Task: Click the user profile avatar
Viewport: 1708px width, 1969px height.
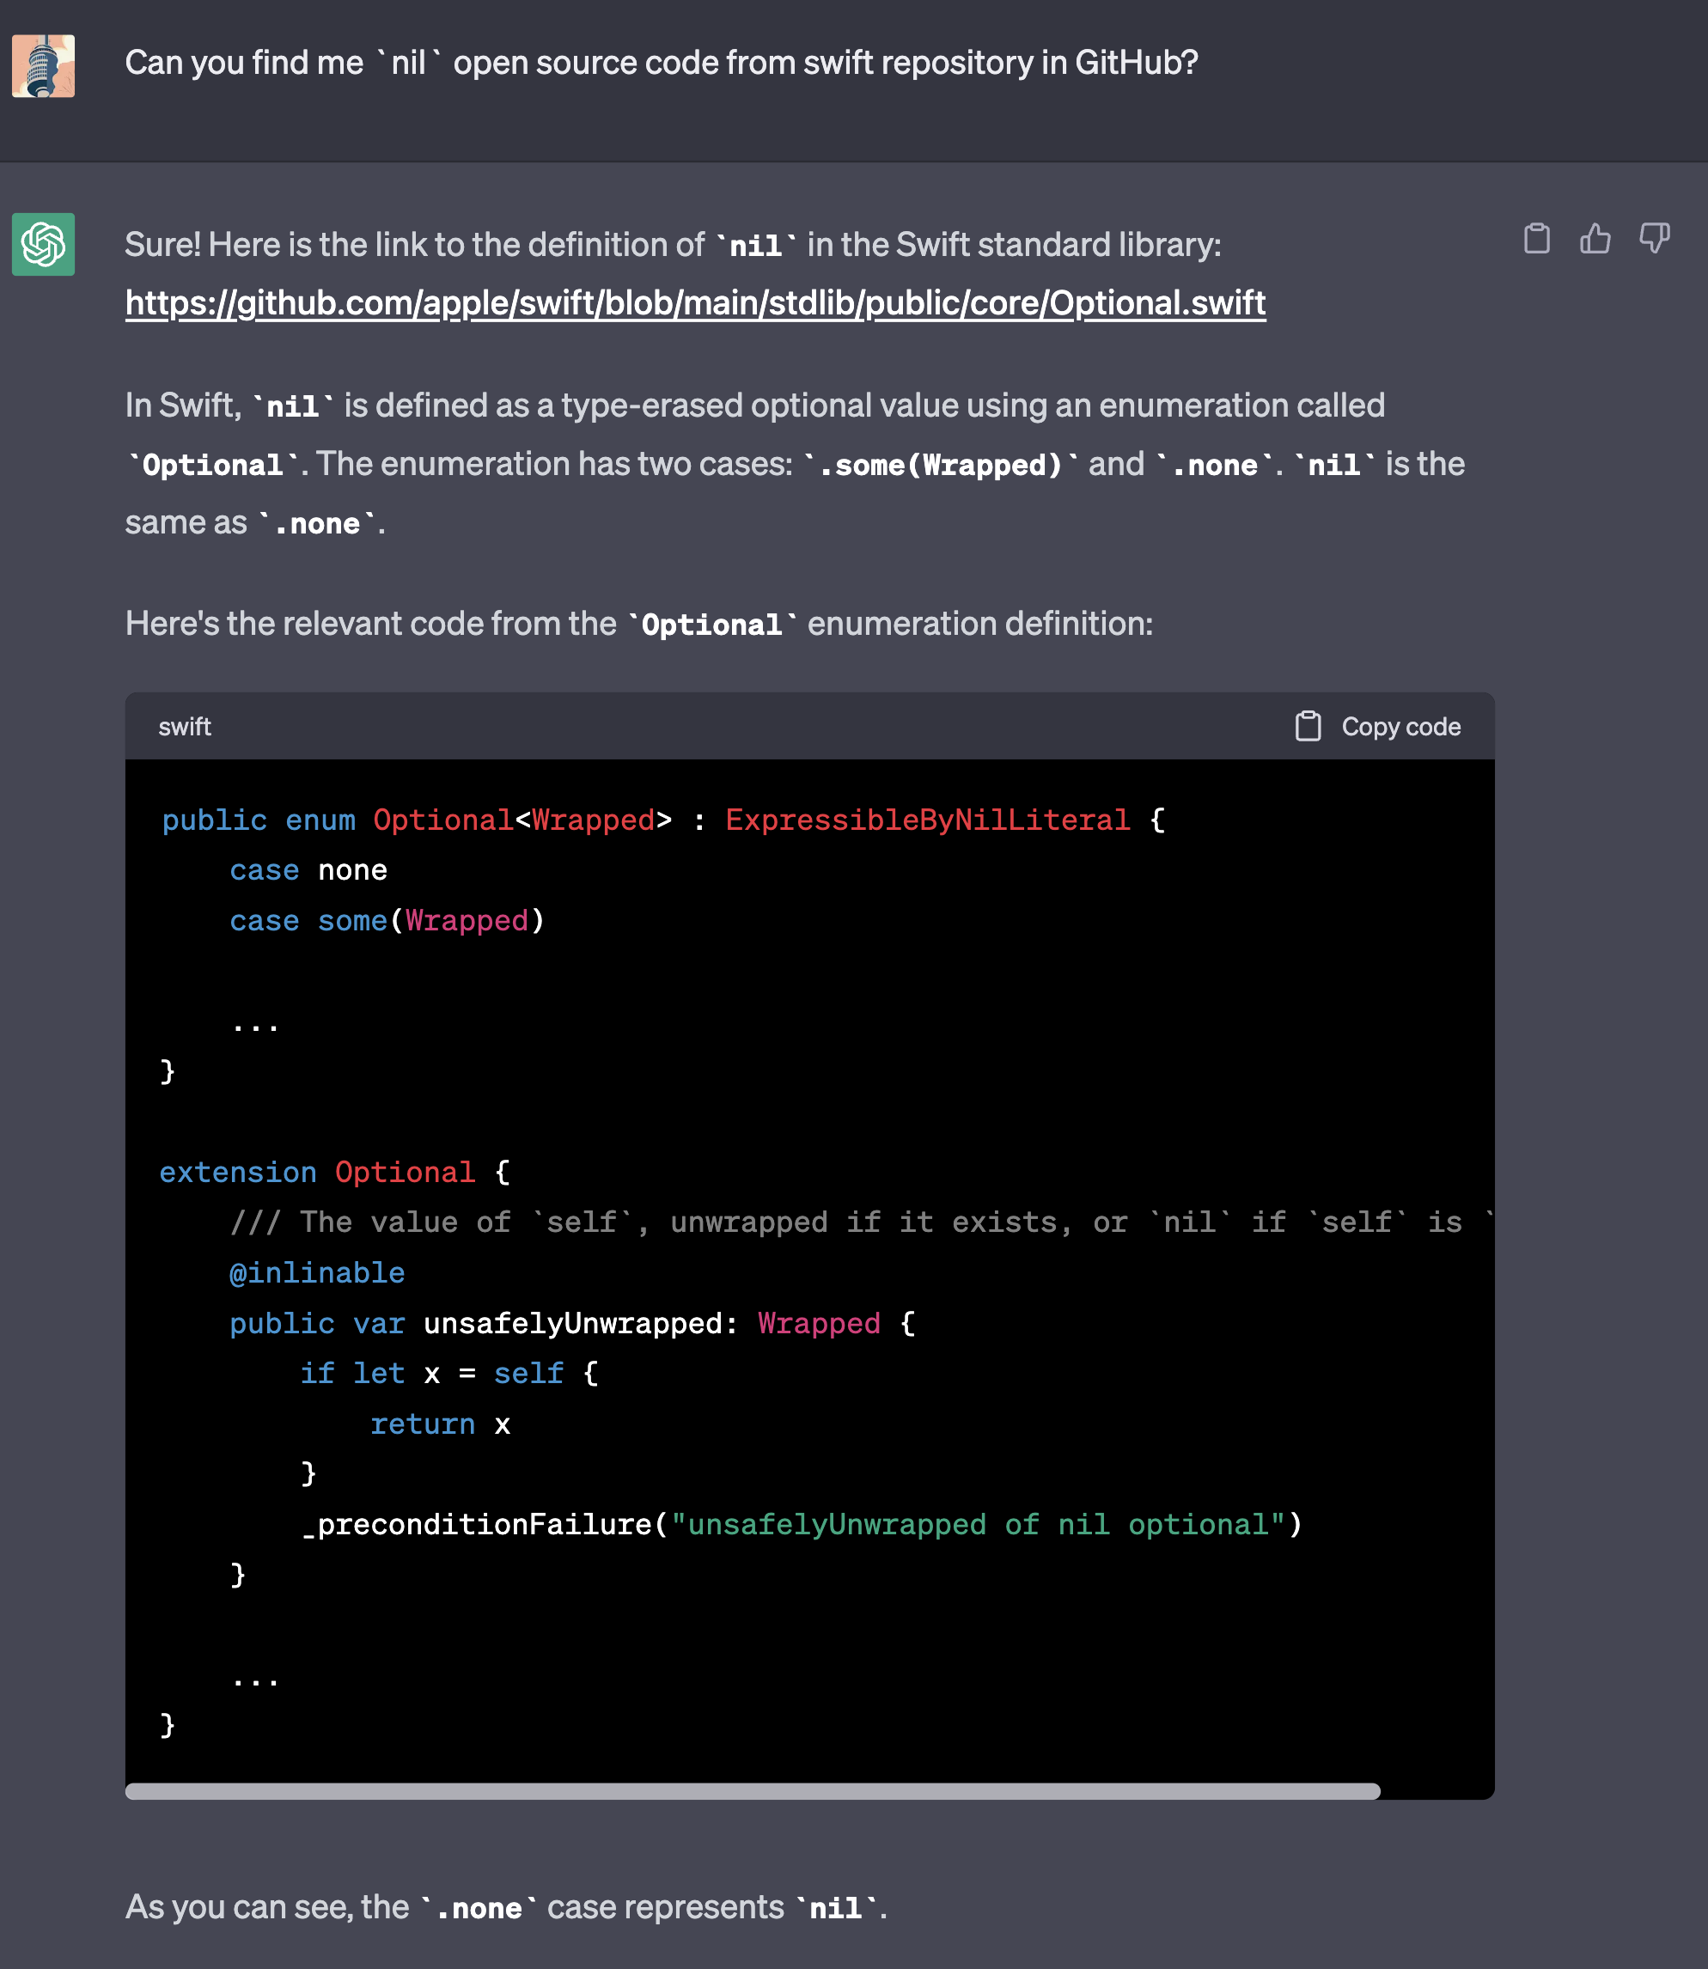Action: pos(43,66)
